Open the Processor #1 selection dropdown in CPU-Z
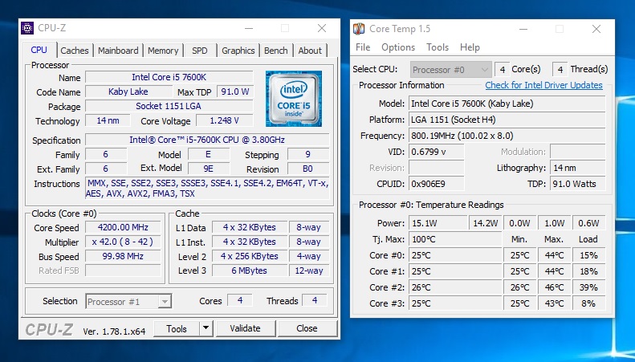The height and width of the screenshot is (362, 635). (128, 302)
